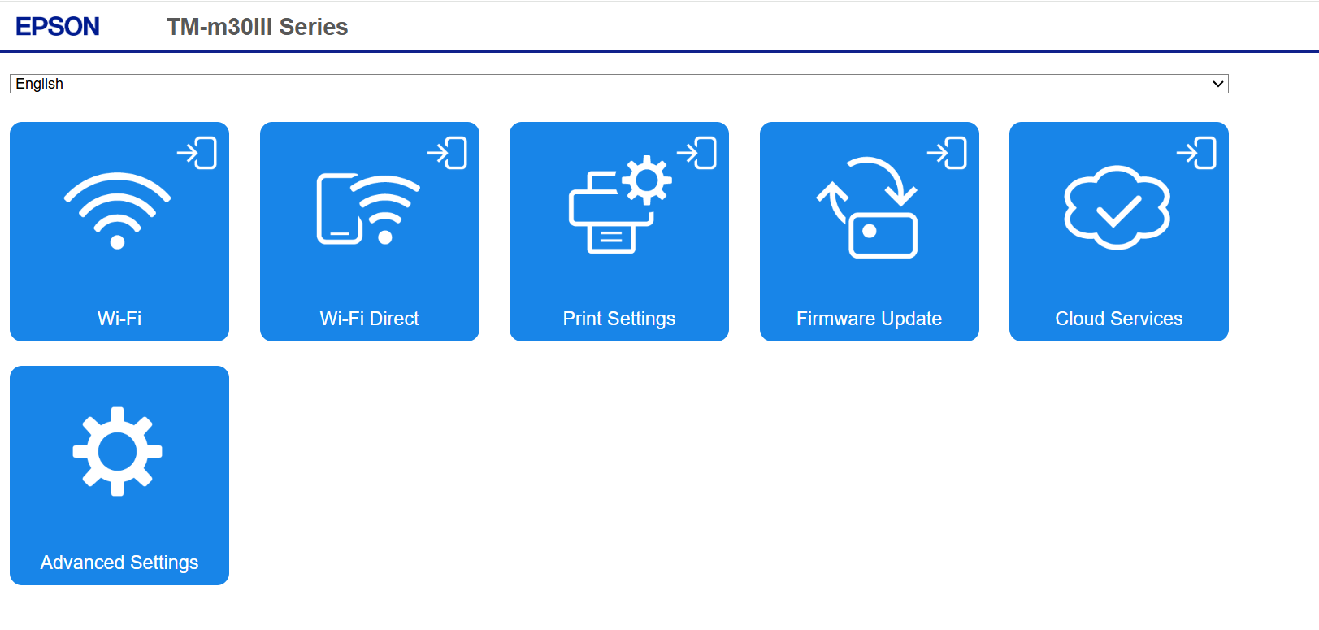This screenshot has width=1319, height=630.
Task: Select the "Wi-Fi" tile label
Action: pyautogui.click(x=119, y=319)
